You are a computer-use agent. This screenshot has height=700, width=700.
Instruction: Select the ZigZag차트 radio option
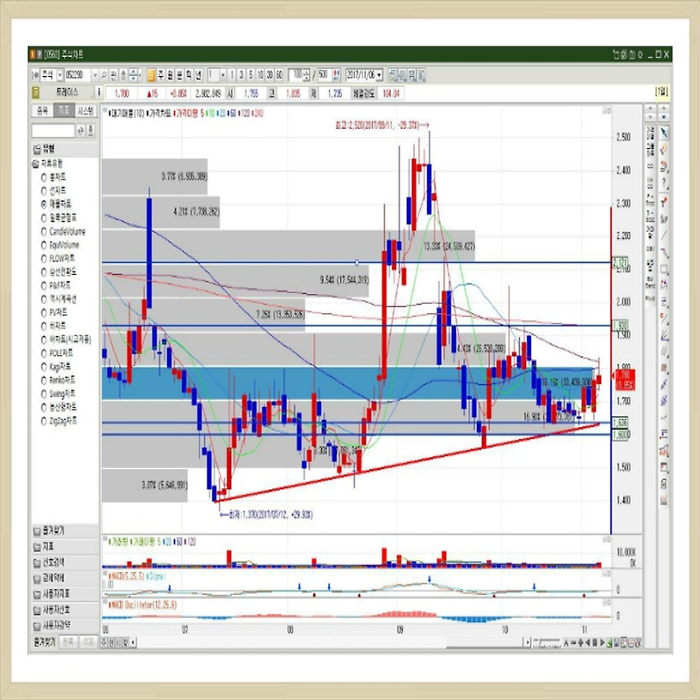coord(44,421)
